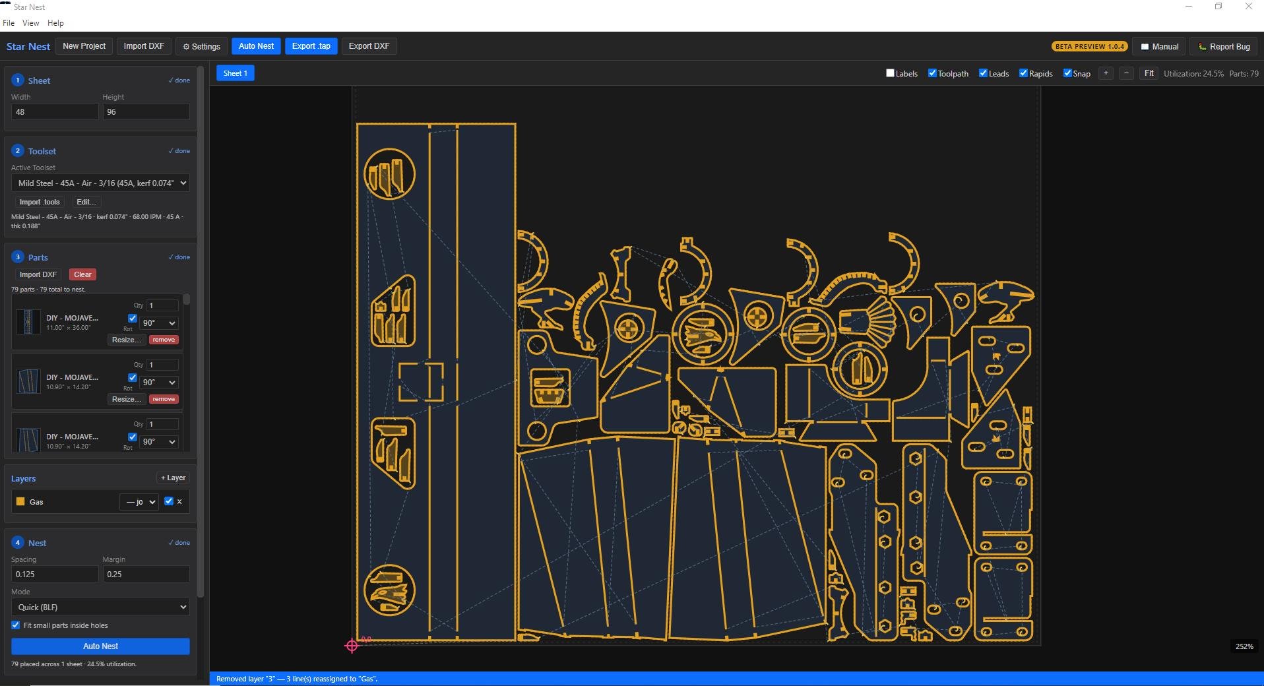Delete the Gas layer with the x icon
This screenshot has height=686, width=1264.
tap(179, 501)
